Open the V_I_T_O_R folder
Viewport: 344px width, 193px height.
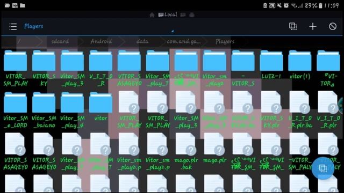click(x=101, y=68)
